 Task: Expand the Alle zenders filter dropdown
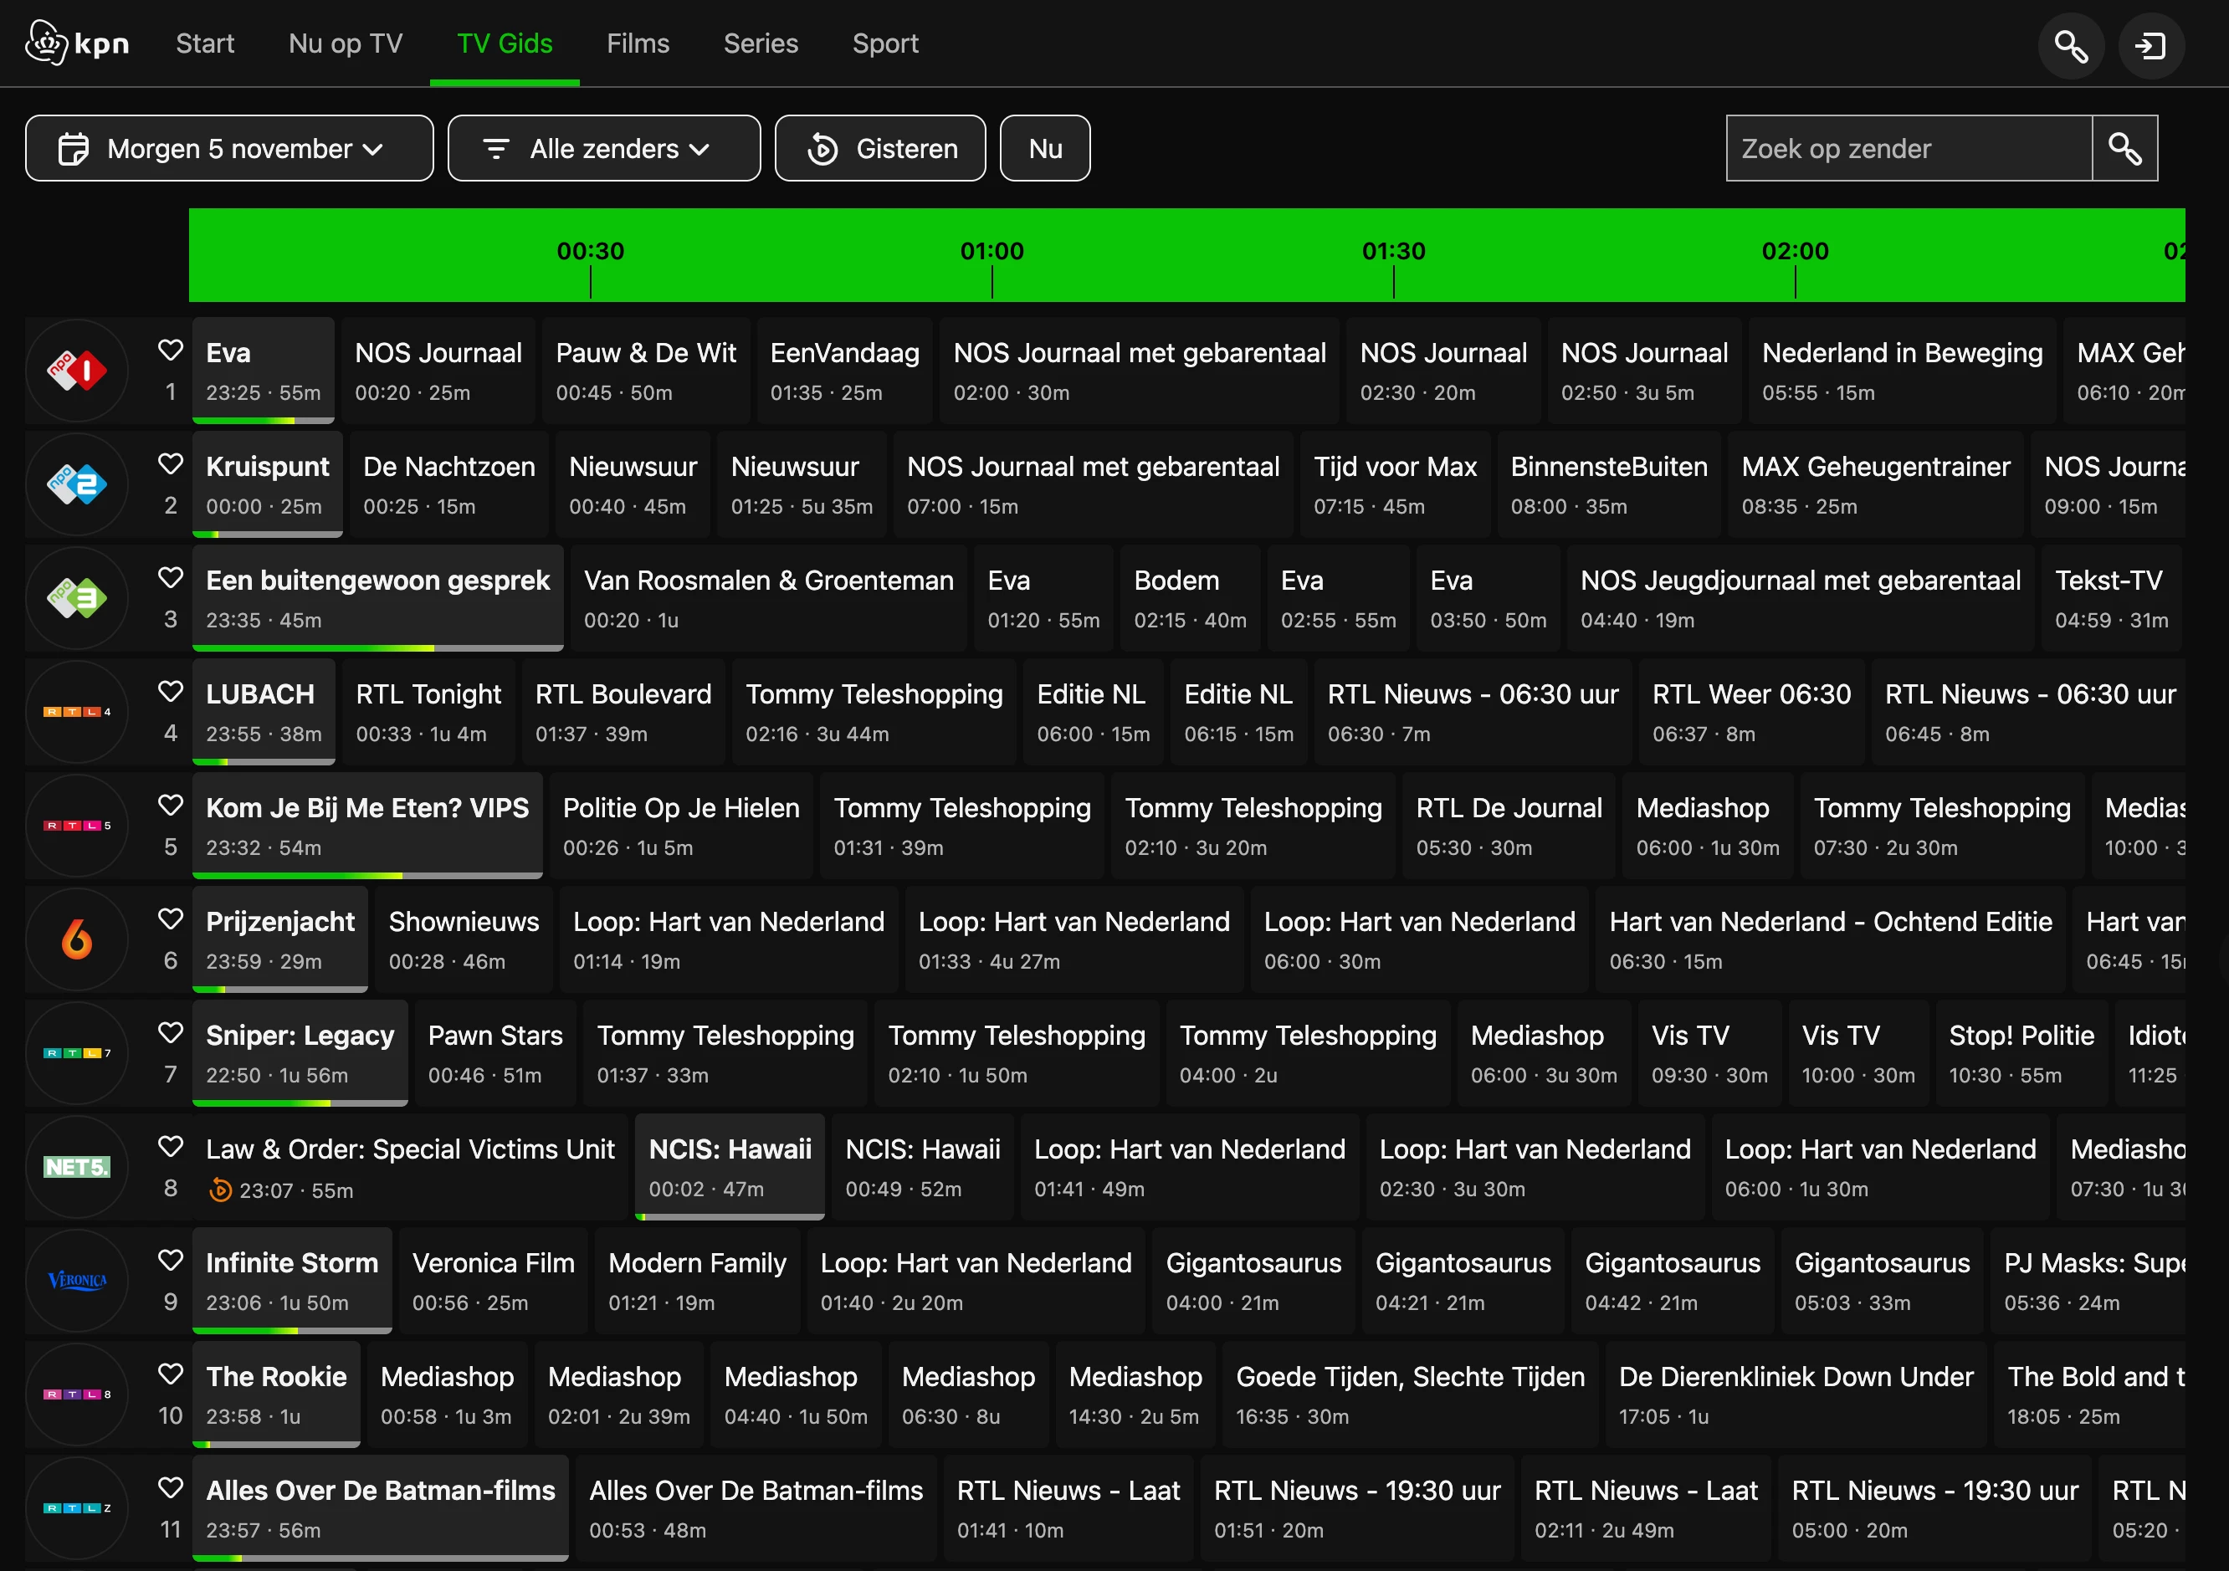tap(603, 148)
